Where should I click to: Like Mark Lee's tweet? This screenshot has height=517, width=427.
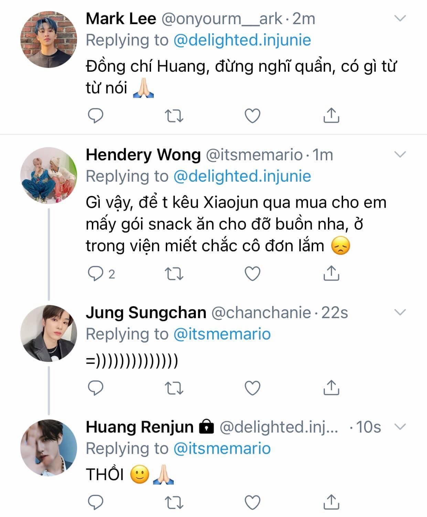tap(252, 116)
